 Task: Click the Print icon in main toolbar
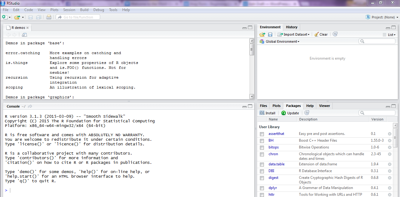(x=49, y=17)
